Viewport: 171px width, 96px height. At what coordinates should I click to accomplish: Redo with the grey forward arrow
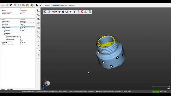(41, 5)
